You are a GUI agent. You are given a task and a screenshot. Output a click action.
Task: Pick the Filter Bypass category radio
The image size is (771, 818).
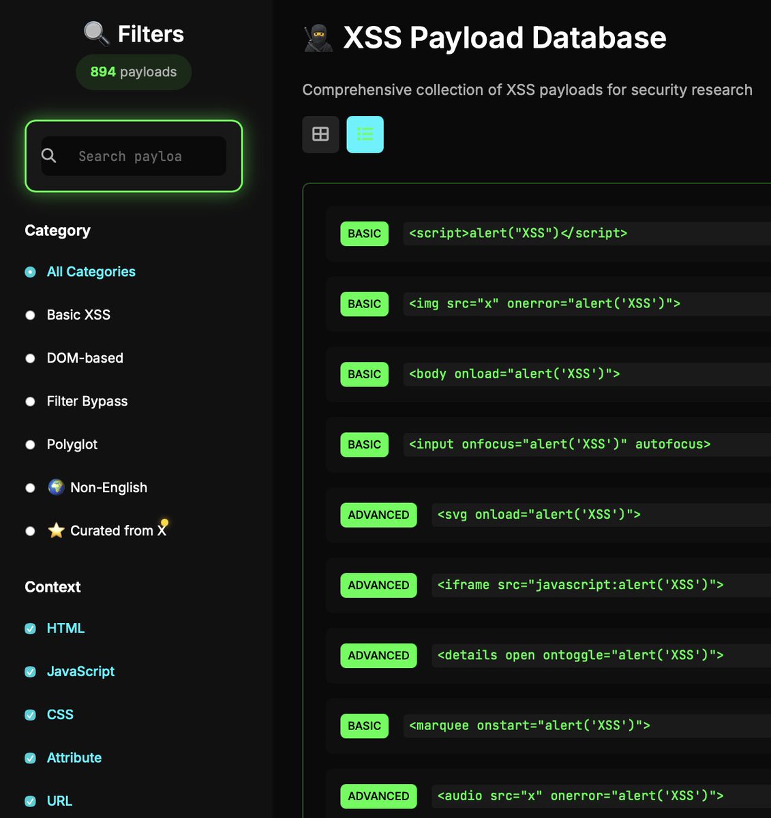coord(30,402)
